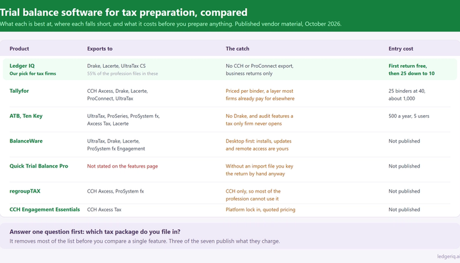This screenshot has width=460, height=263.
Task: Click the 'CCH Axcess Tax' exports cell
Action: pos(104,210)
